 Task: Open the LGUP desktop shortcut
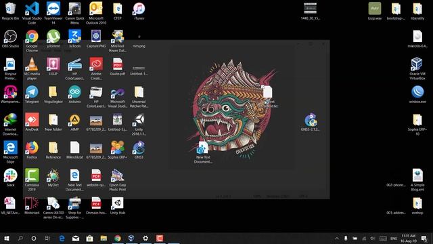(53, 66)
